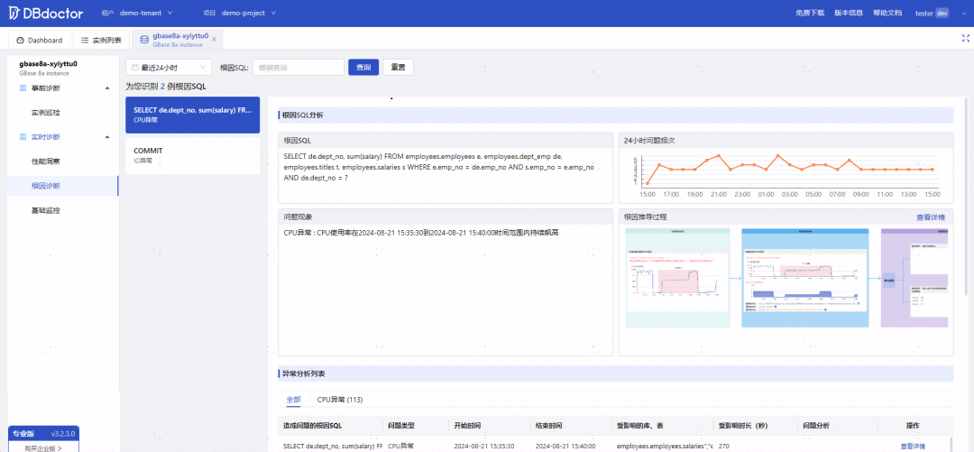
Task: Open the second blue derivation thumbnail
Action: (x=805, y=277)
